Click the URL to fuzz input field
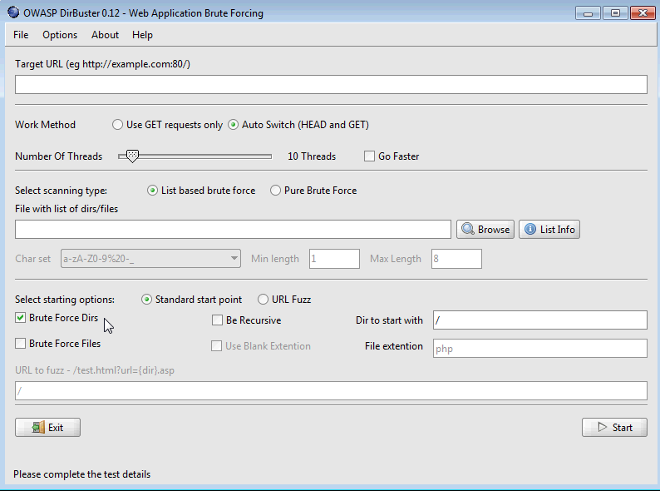Image resolution: width=660 pixels, height=491 pixels. 331,391
